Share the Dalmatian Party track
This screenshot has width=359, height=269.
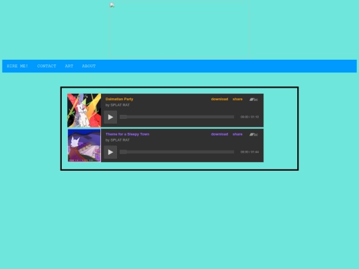coord(237,99)
